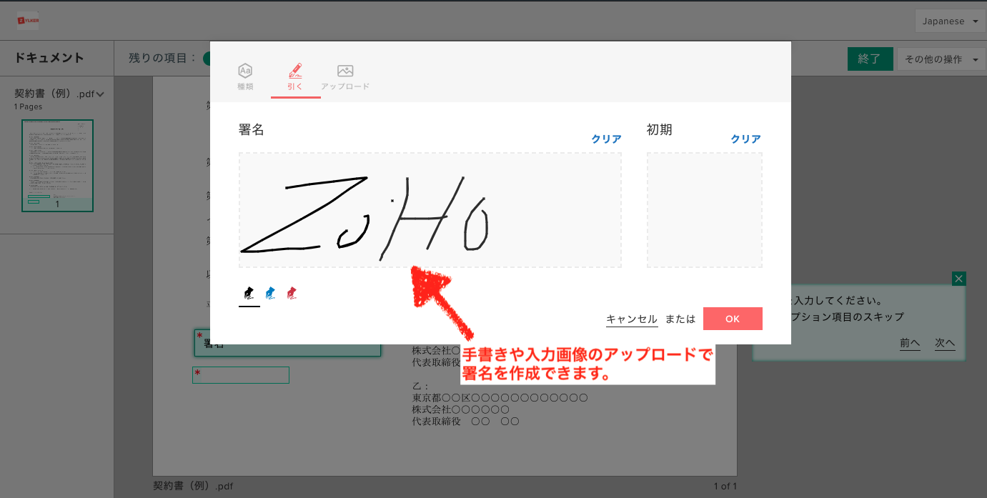Choose the black pen color
This screenshot has height=498, width=987.
click(249, 293)
